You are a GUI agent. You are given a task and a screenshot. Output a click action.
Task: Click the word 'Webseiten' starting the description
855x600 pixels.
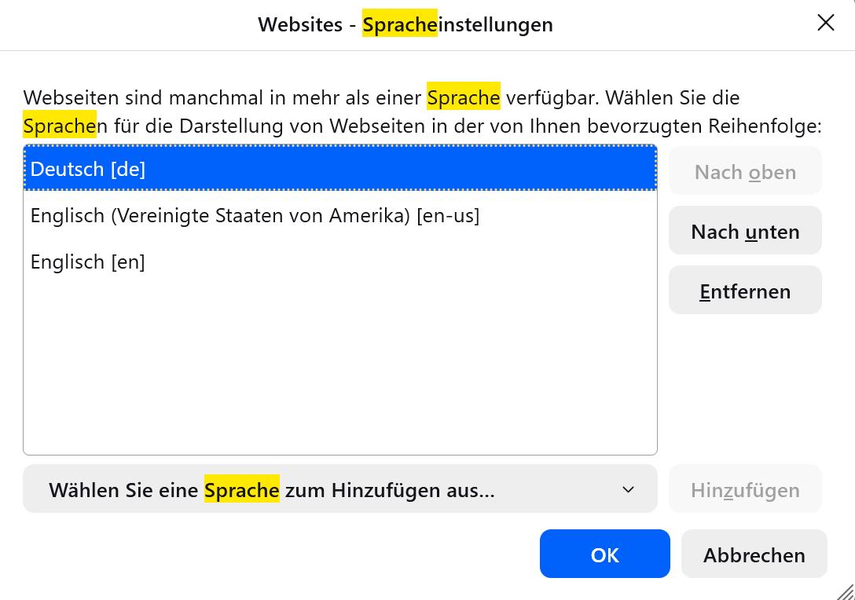pyautogui.click(x=70, y=97)
